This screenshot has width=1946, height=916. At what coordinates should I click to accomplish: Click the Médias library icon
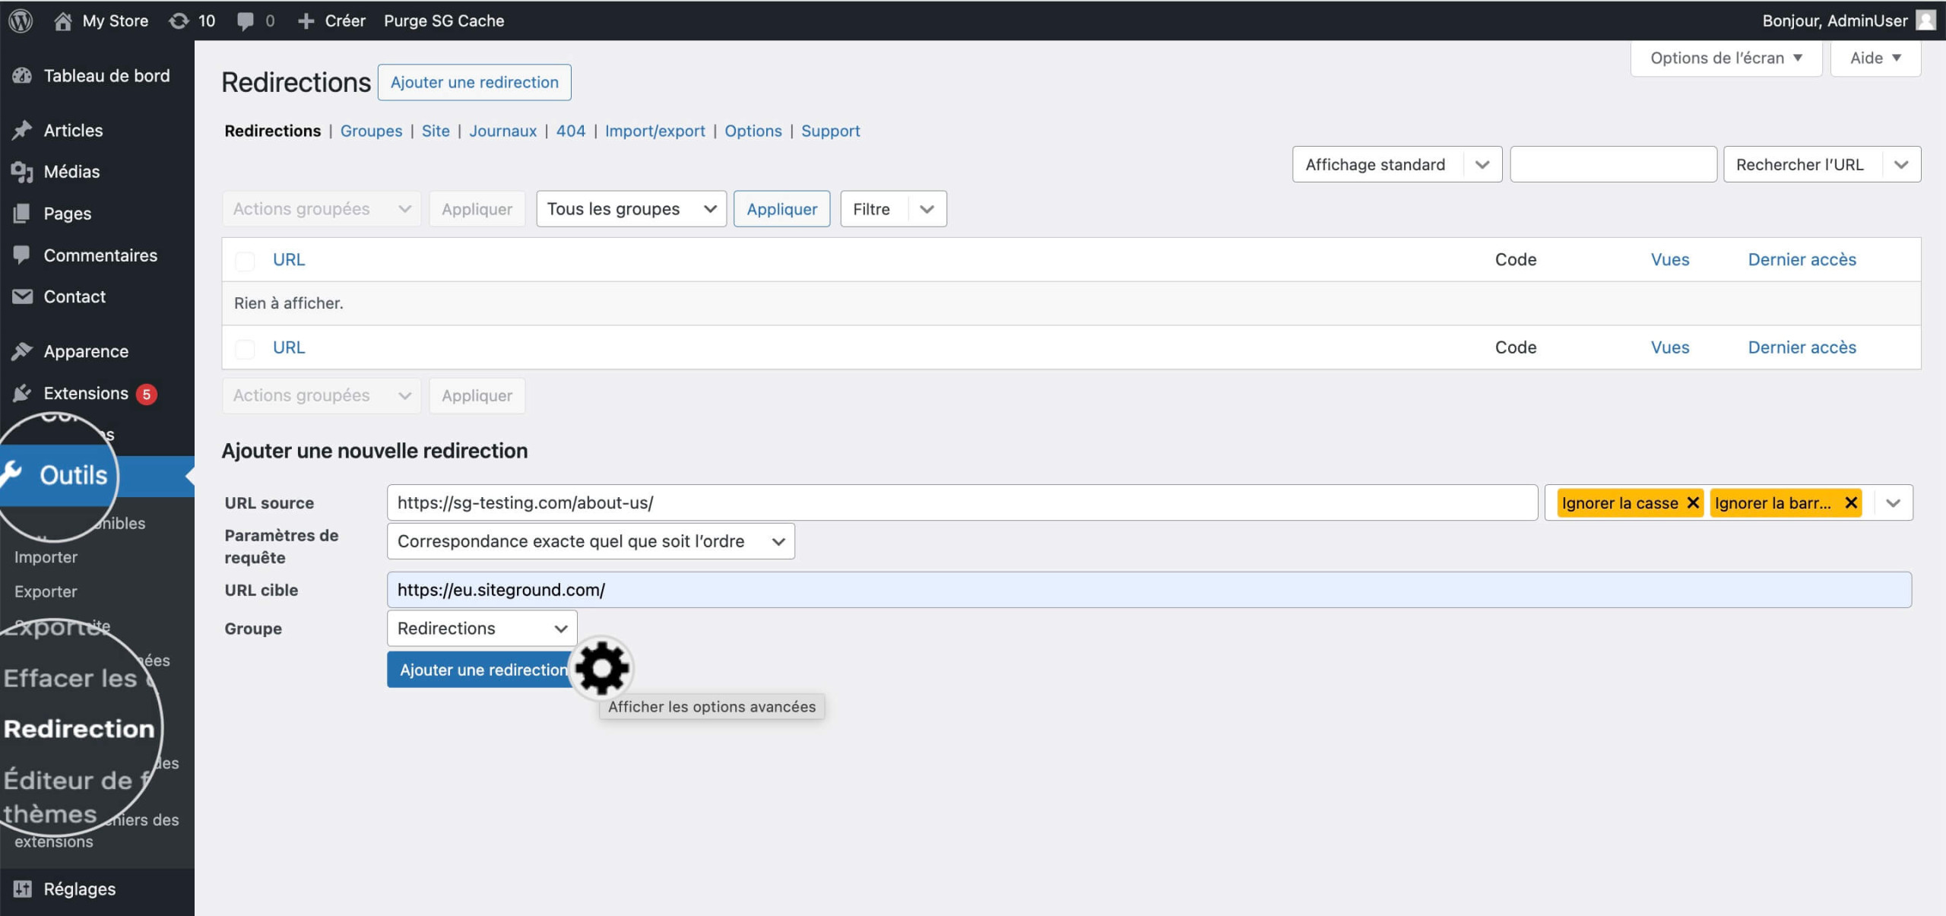(x=22, y=172)
